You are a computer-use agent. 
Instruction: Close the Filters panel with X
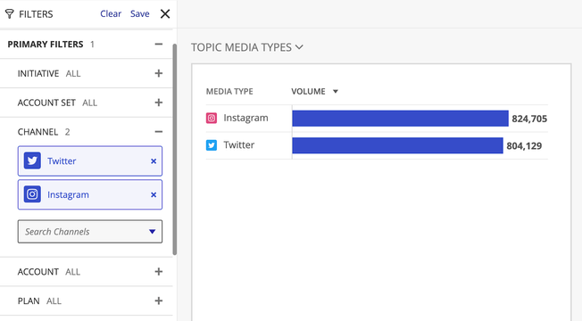(x=165, y=14)
